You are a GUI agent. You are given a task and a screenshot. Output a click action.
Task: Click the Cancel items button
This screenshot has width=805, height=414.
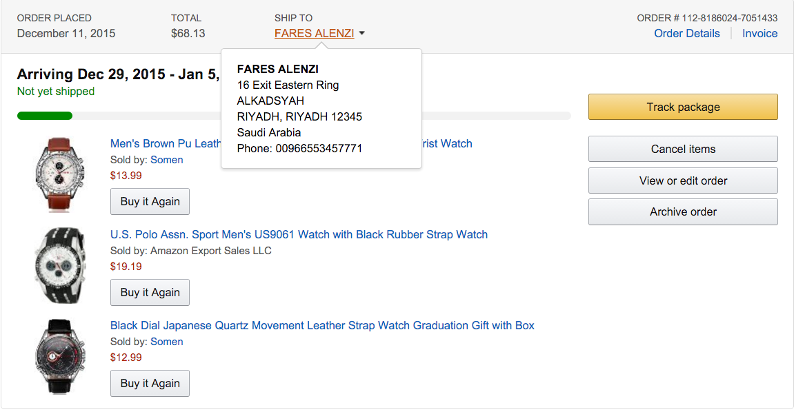[682, 149]
